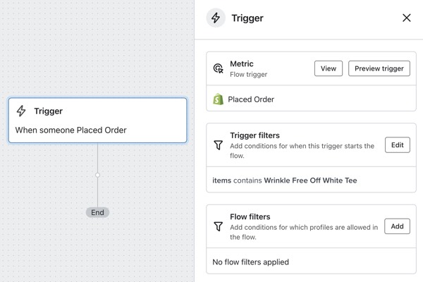
Task: Click the Trigger filters heading
Action: tap(255, 135)
